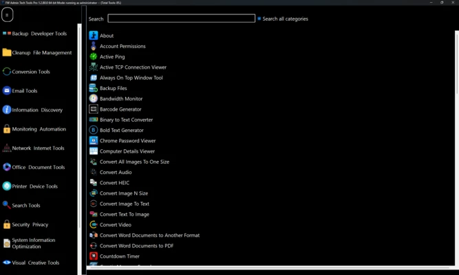Launch Account Permissions from its label

122,46
